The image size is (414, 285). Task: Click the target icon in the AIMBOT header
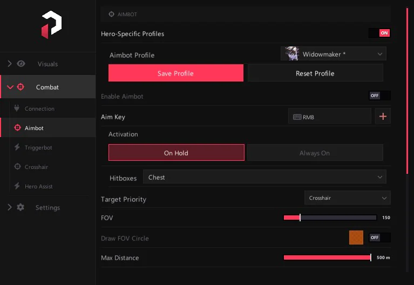tap(111, 14)
